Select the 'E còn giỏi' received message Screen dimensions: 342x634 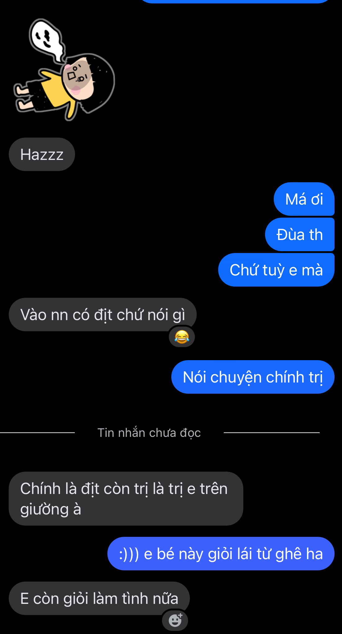point(99,598)
